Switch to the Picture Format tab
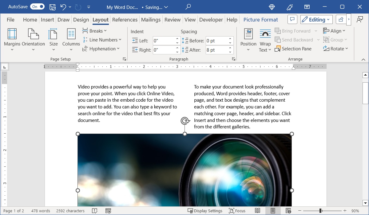369x215 pixels. click(260, 19)
